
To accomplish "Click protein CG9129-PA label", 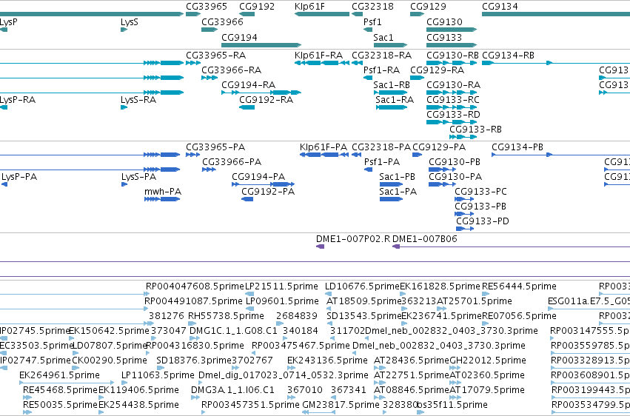I will pyautogui.click(x=439, y=147).
